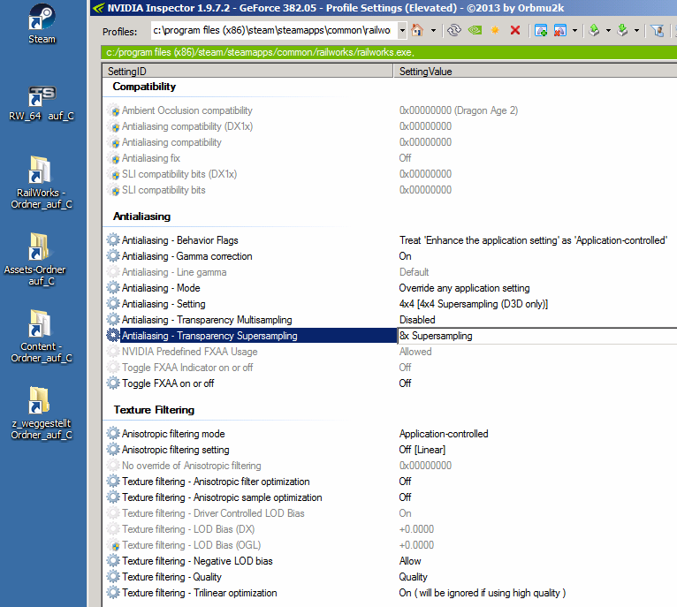Image resolution: width=677 pixels, height=607 pixels.
Task: Select Texture filtering - Trilinear optimization row
Action: pyautogui.click(x=390, y=593)
